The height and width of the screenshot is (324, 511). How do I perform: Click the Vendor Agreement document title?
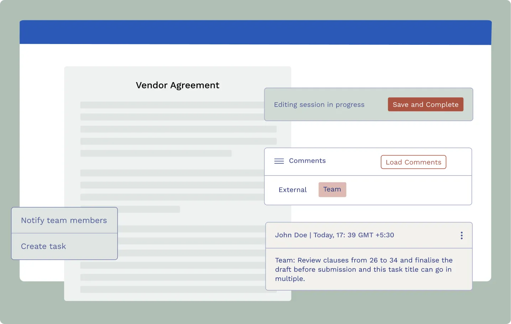point(177,85)
